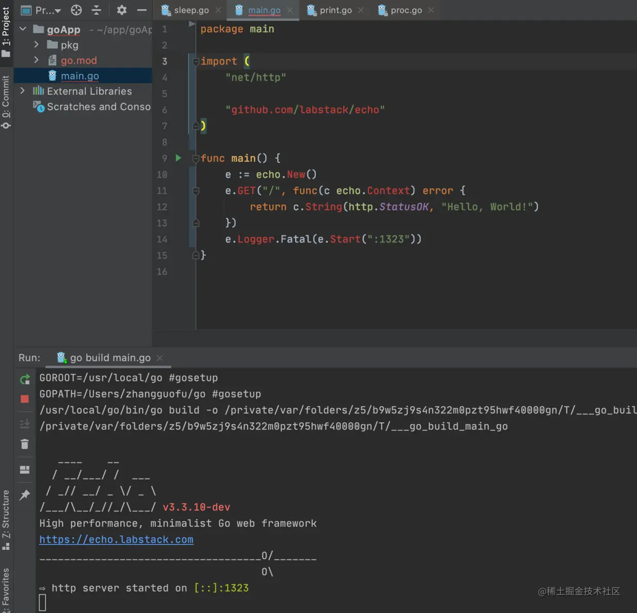This screenshot has height=613, width=637.
Task: Click the restore layout icon in Run panel
Action: coord(25,469)
